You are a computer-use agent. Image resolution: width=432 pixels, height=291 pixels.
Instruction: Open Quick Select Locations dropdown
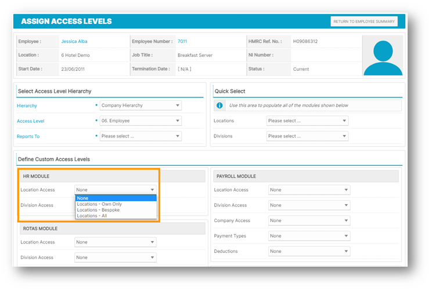(307, 121)
